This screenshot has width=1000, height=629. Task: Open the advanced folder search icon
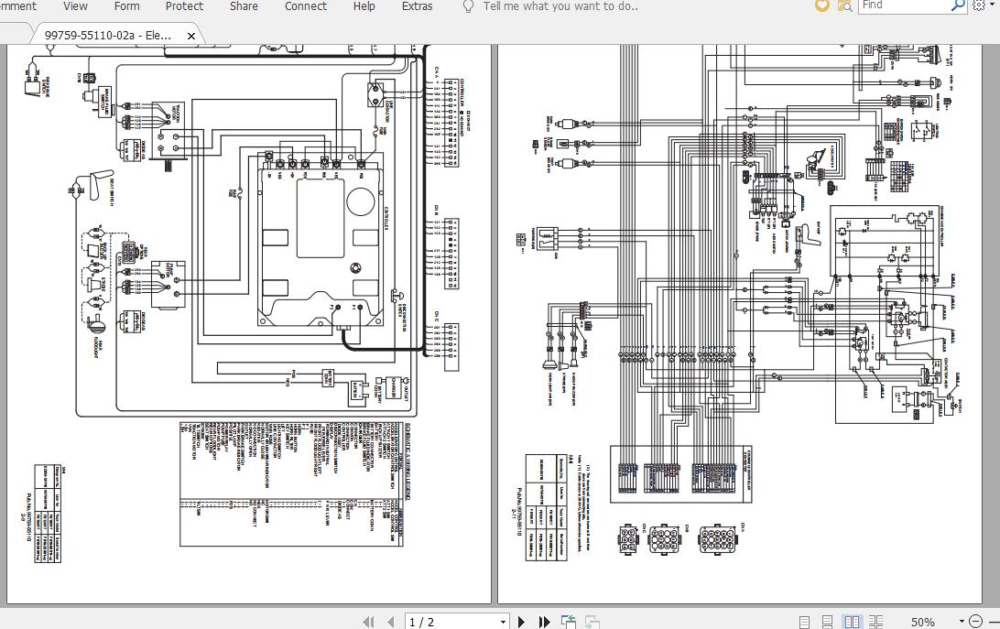click(x=844, y=5)
